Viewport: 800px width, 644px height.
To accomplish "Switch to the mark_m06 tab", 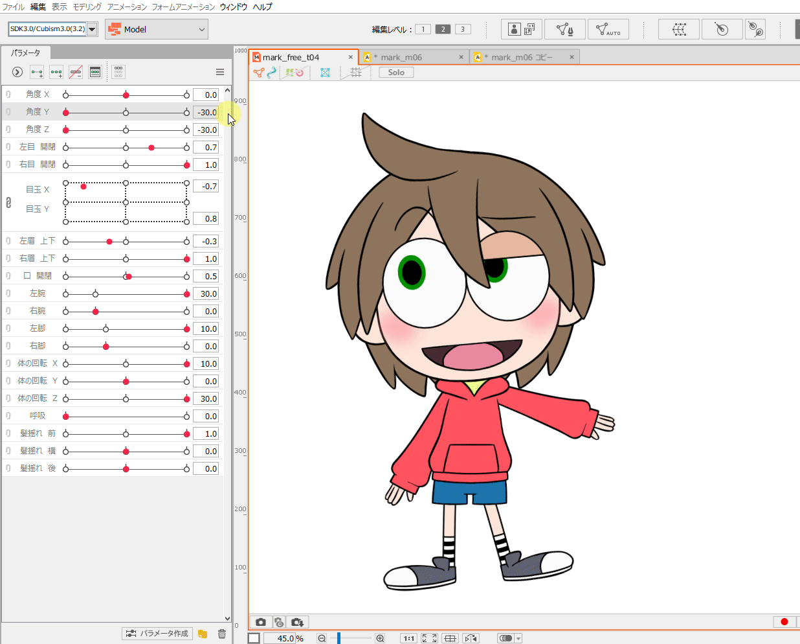I will [401, 57].
